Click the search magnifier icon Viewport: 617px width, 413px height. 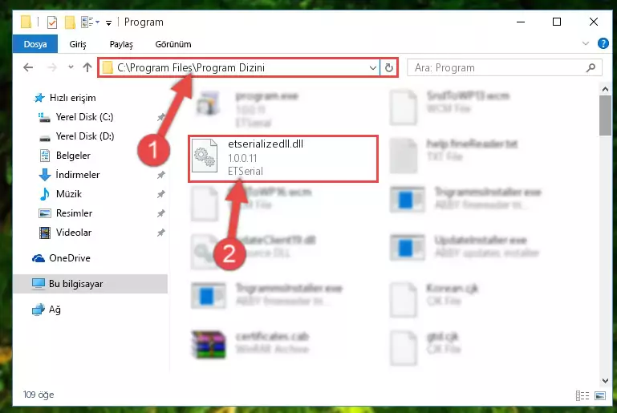click(x=591, y=67)
